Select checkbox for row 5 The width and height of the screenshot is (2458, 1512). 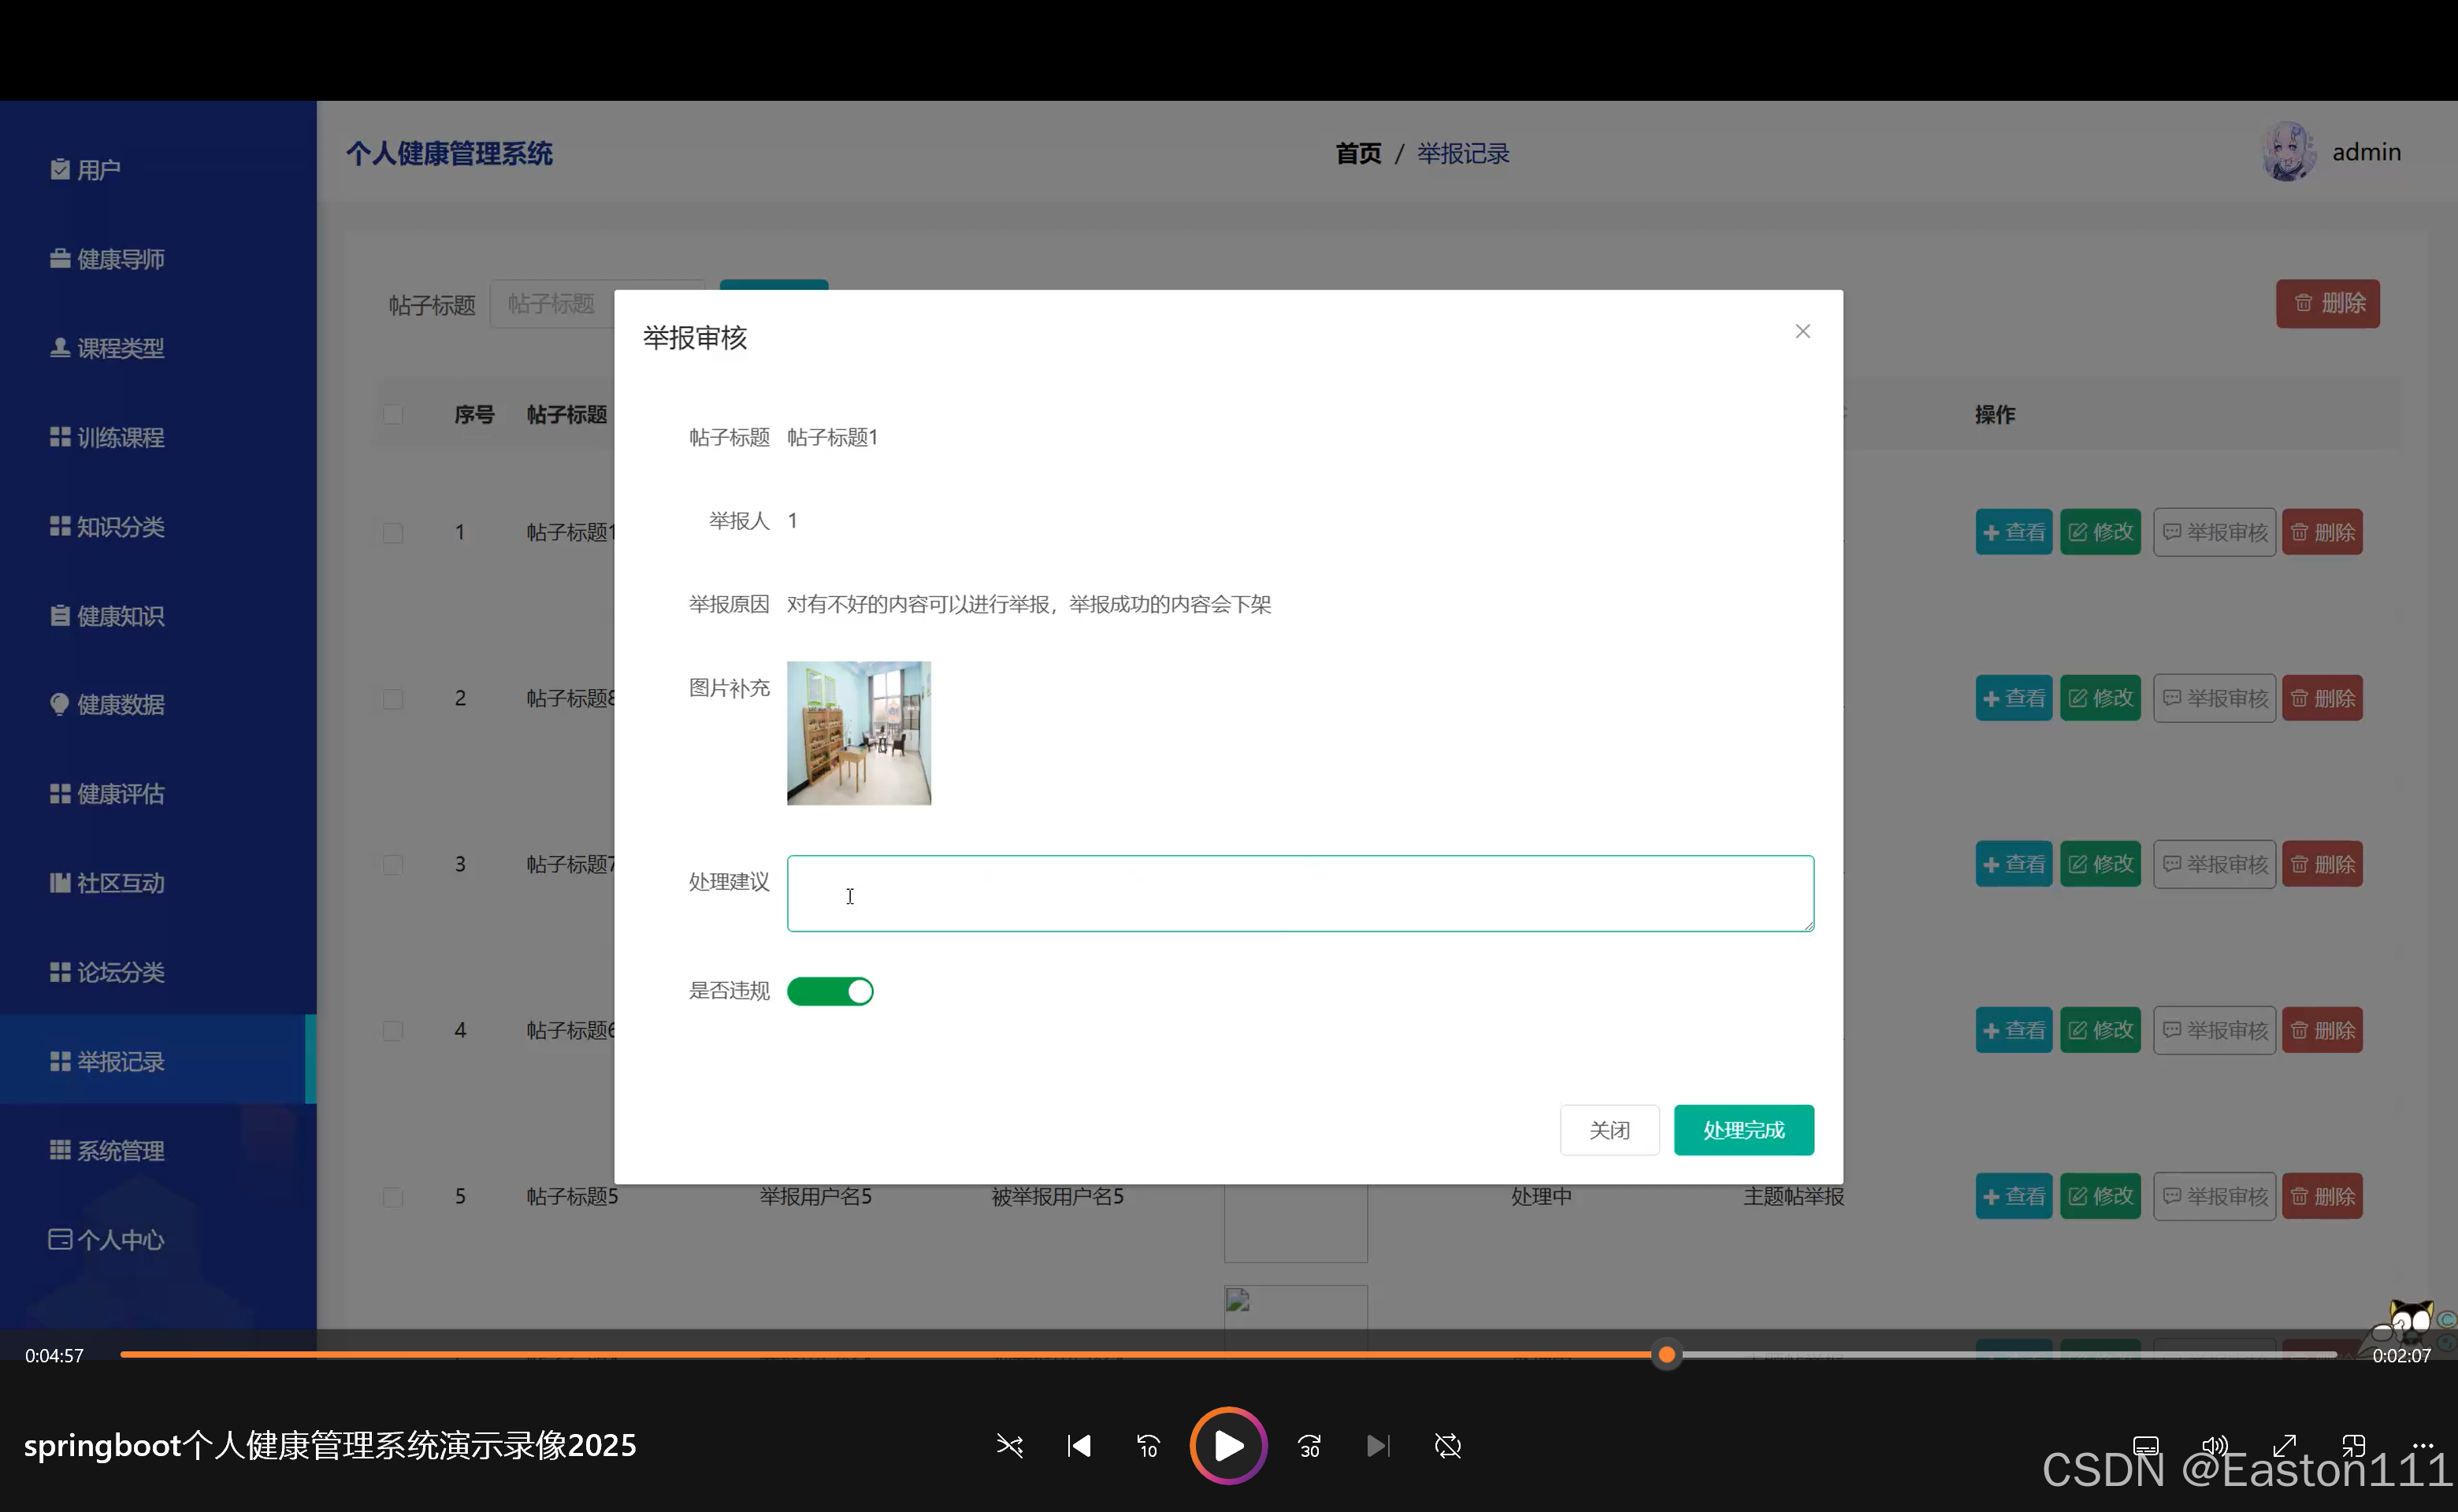pos(392,1197)
